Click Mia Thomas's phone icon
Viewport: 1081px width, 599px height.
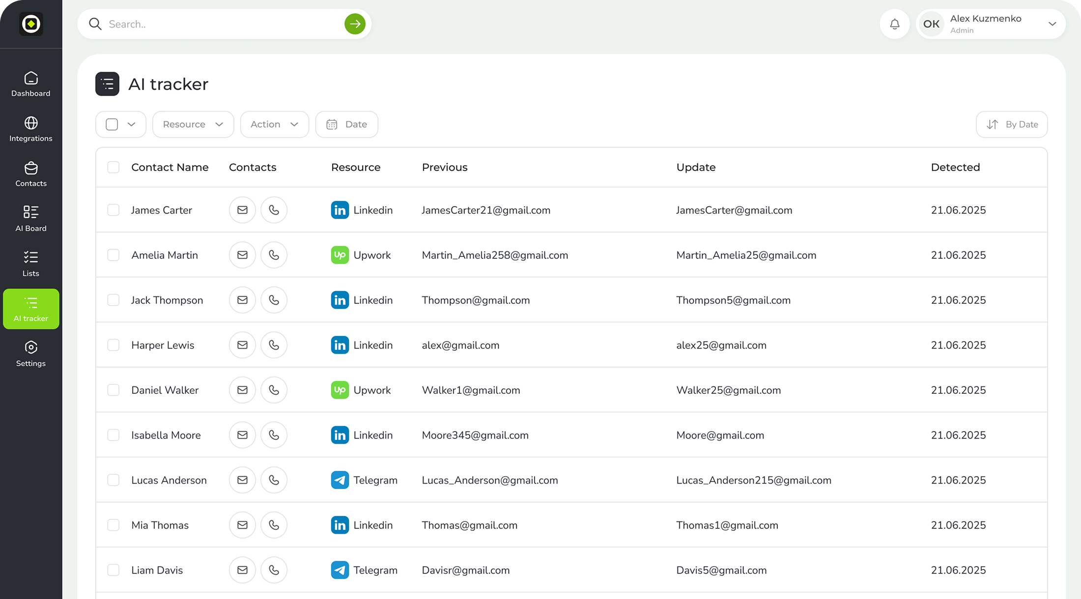pyautogui.click(x=274, y=525)
